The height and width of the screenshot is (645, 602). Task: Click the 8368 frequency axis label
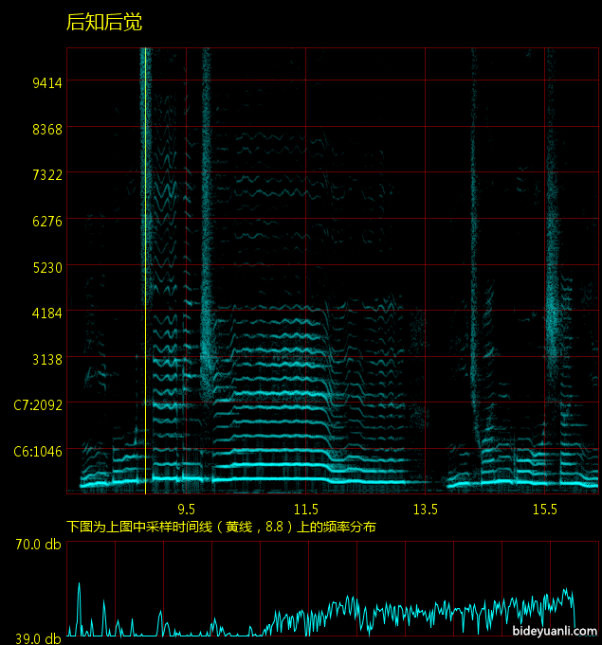click(x=46, y=129)
